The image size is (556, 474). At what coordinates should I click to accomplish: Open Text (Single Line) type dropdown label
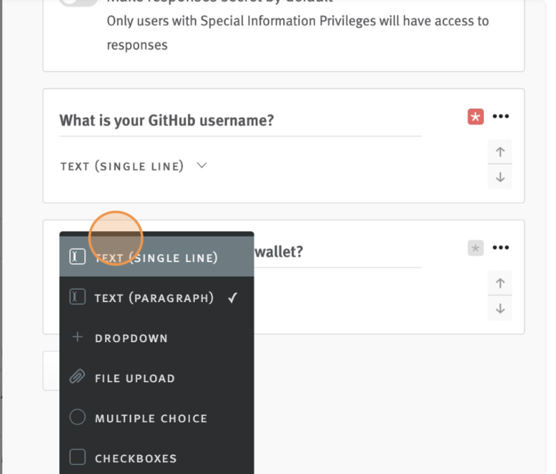pos(122,166)
